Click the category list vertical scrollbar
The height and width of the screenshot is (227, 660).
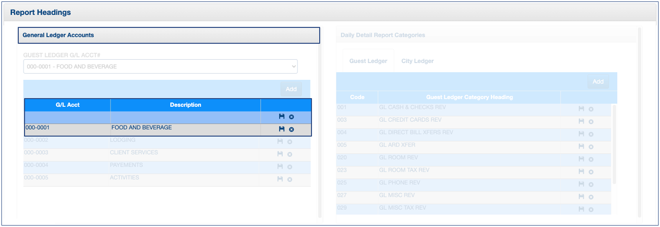614,144
